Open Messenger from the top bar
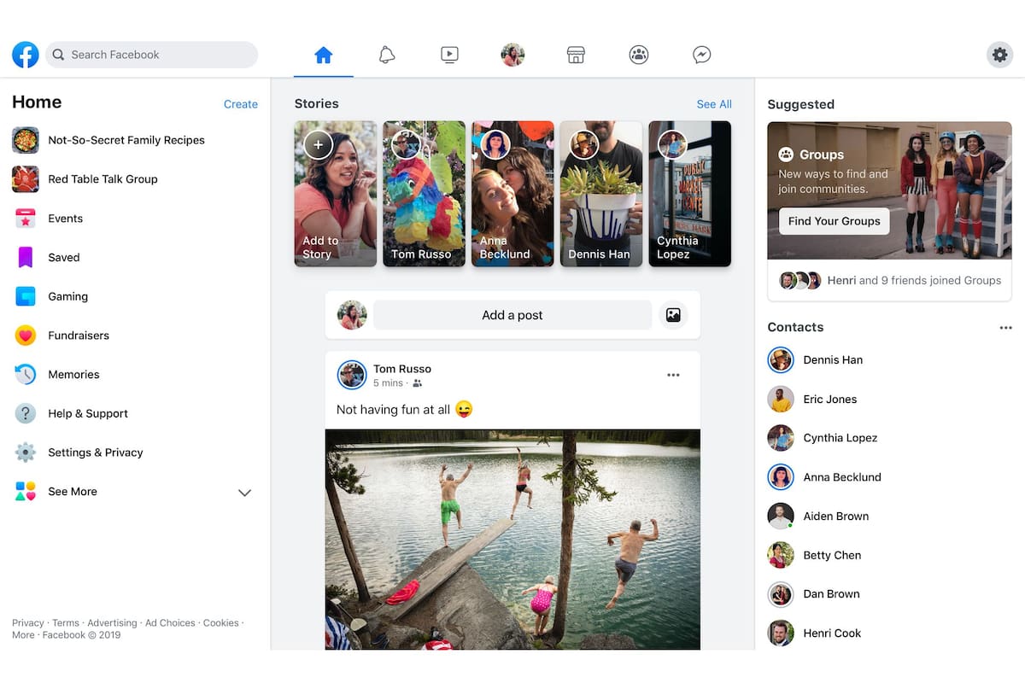The image size is (1025, 683). coord(701,54)
